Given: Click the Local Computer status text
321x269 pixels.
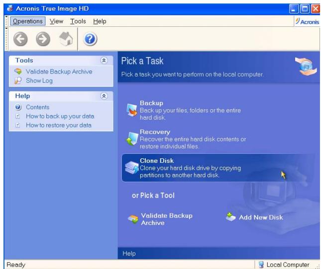Looking at the screenshot, I should (x=288, y=265).
